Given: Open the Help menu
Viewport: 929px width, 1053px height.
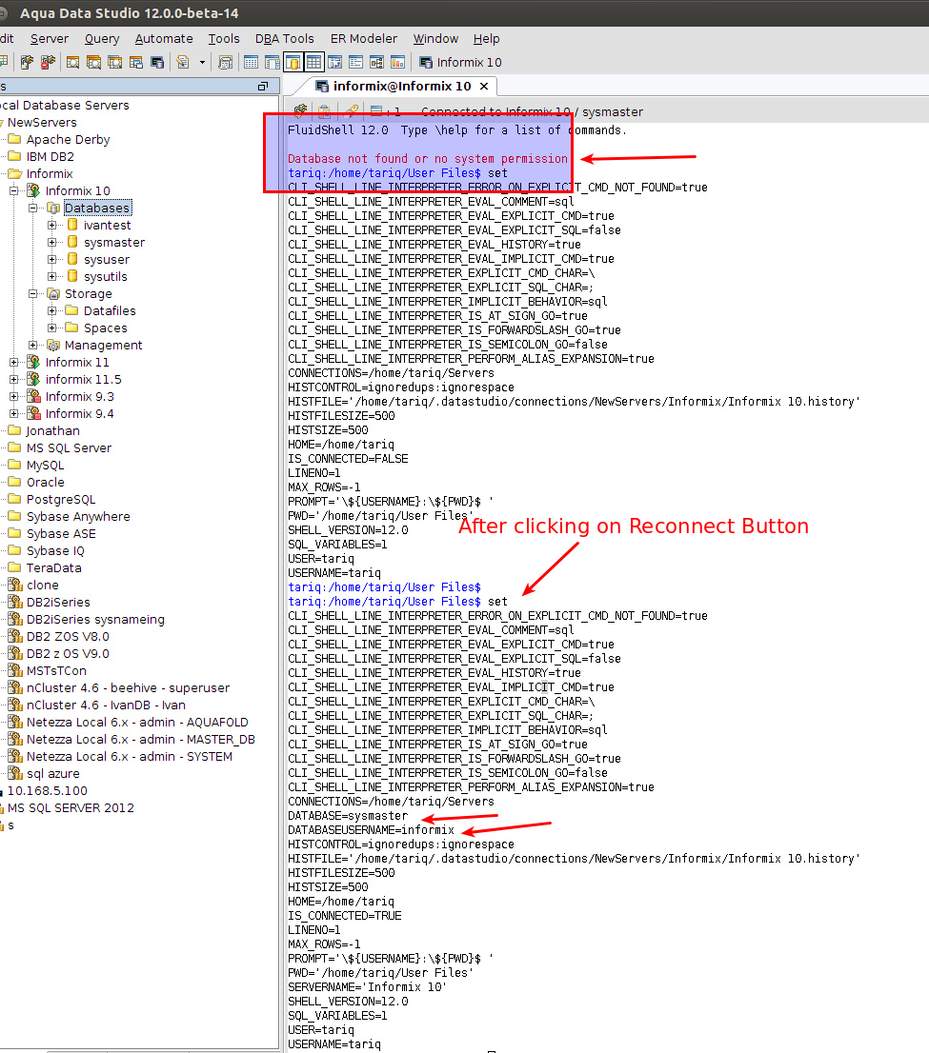Looking at the screenshot, I should tap(486, 39).
